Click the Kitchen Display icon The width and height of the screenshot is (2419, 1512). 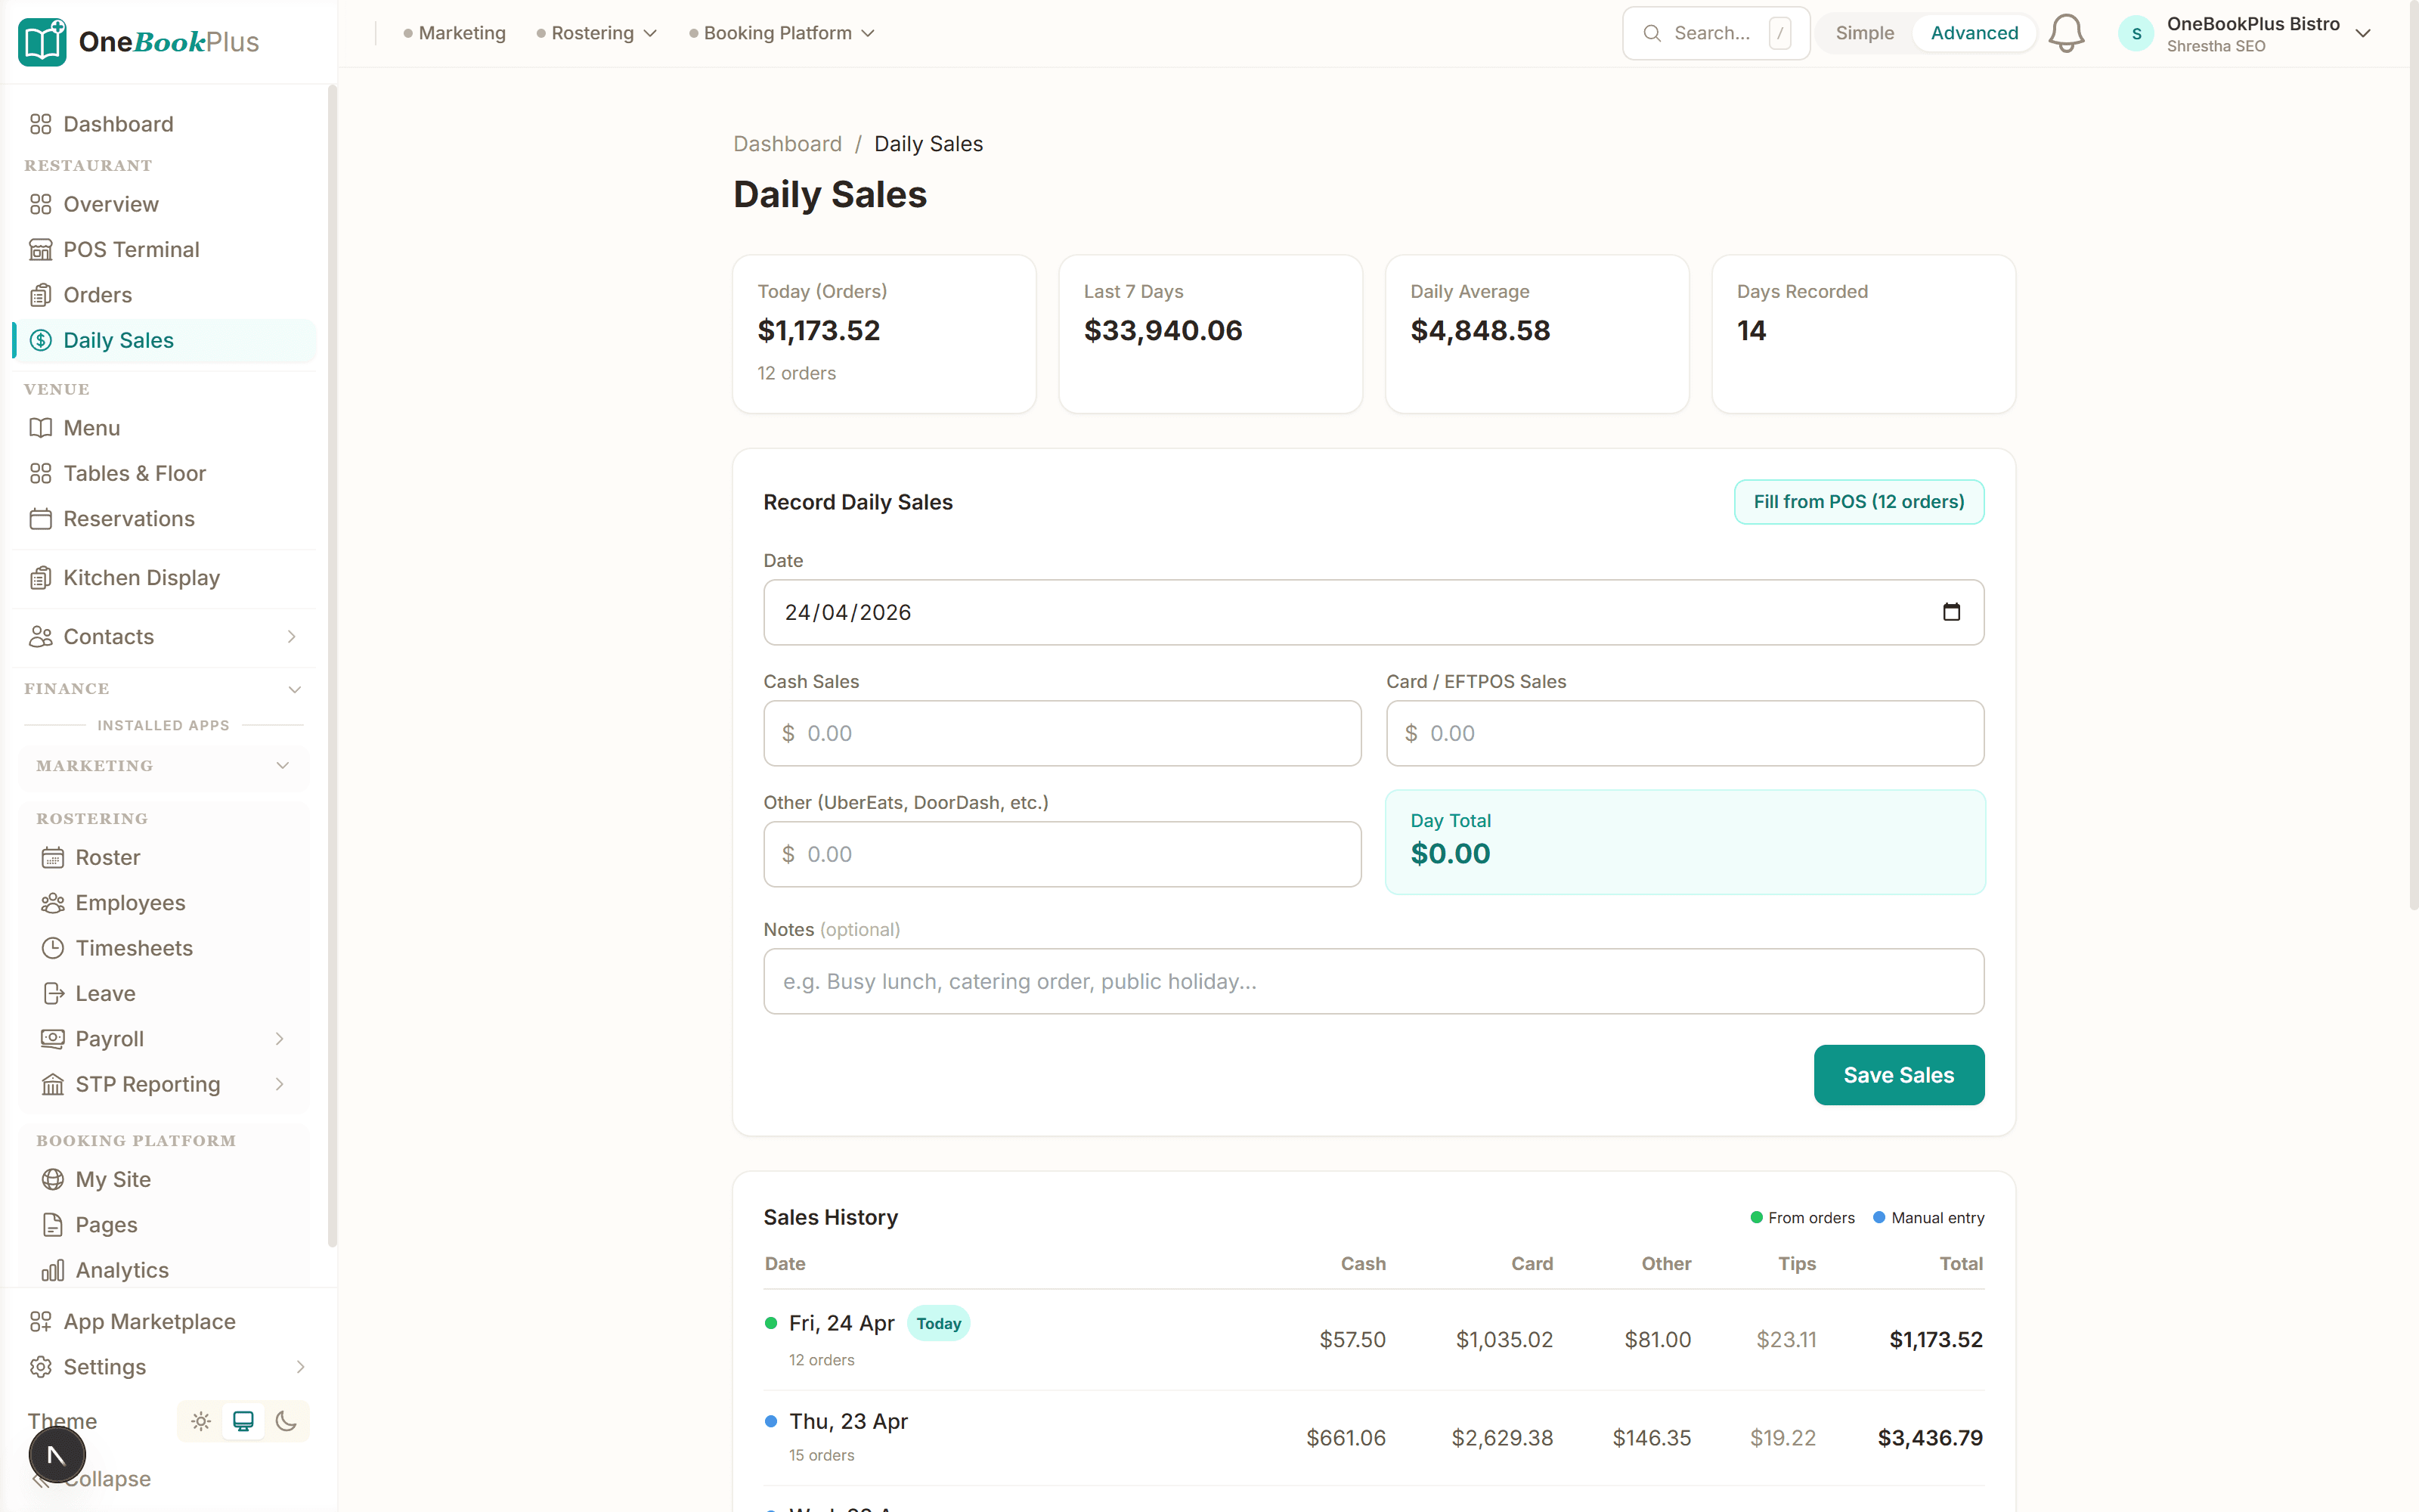(40, 578)
